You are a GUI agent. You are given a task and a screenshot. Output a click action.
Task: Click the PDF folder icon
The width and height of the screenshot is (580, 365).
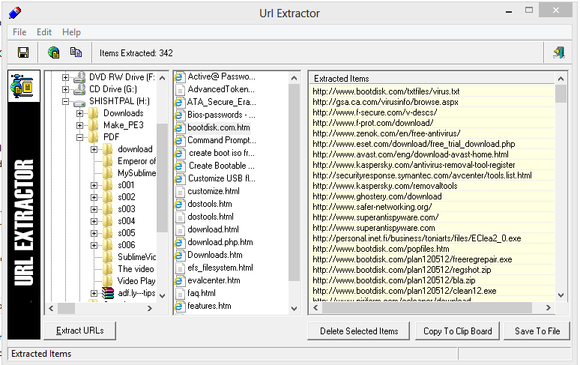click(x=94, y=137)
